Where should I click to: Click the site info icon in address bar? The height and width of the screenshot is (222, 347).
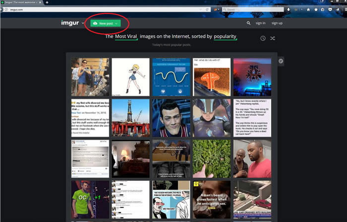coord(6,9)
